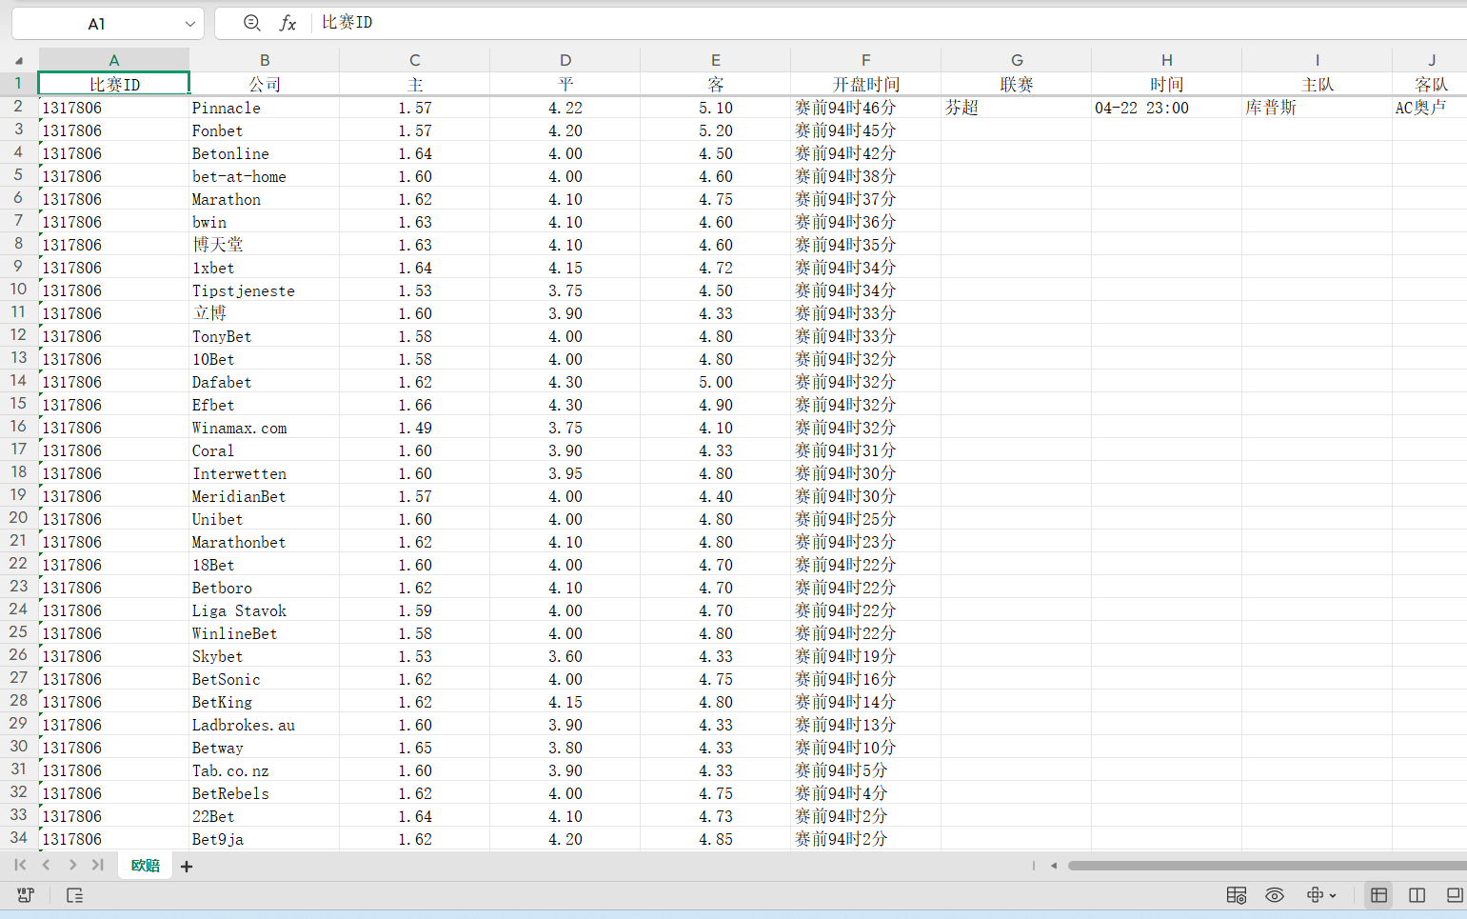Viewport: 1467px width, 919px height.
Task: Select row 1 header
Action: coord(18,84)
